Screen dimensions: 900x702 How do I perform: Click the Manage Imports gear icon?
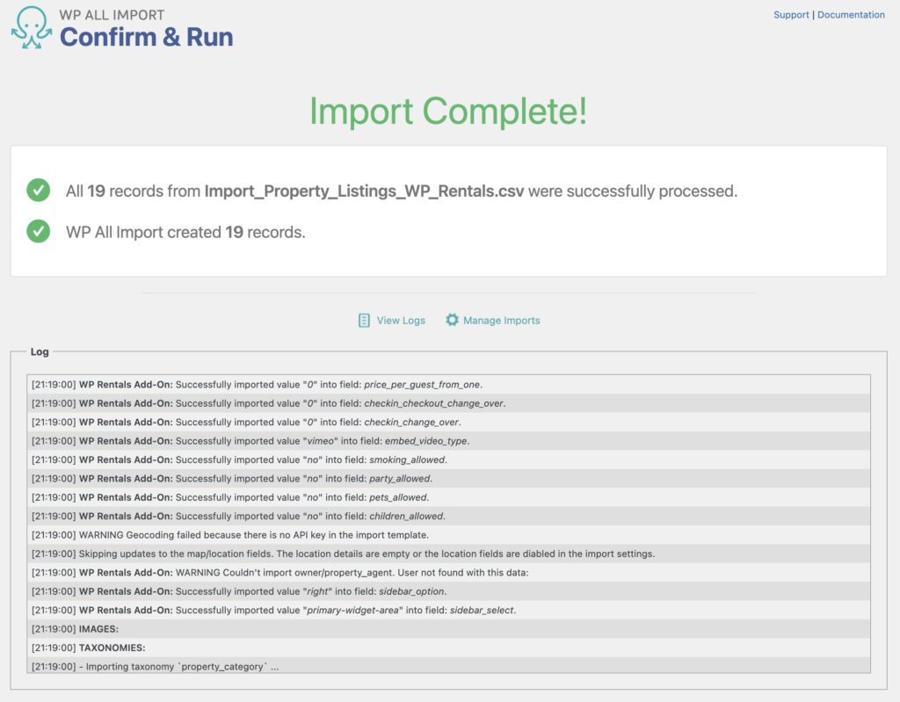pyautogui.click(x=454, y=321)
